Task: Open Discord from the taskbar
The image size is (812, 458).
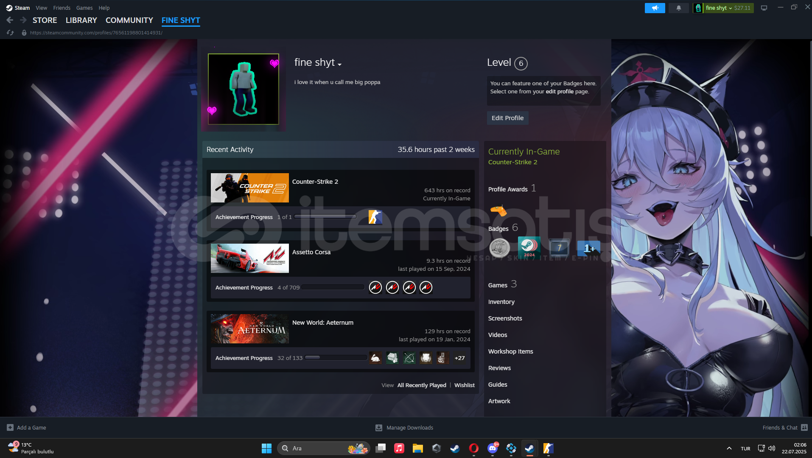Action: (492, 448)
